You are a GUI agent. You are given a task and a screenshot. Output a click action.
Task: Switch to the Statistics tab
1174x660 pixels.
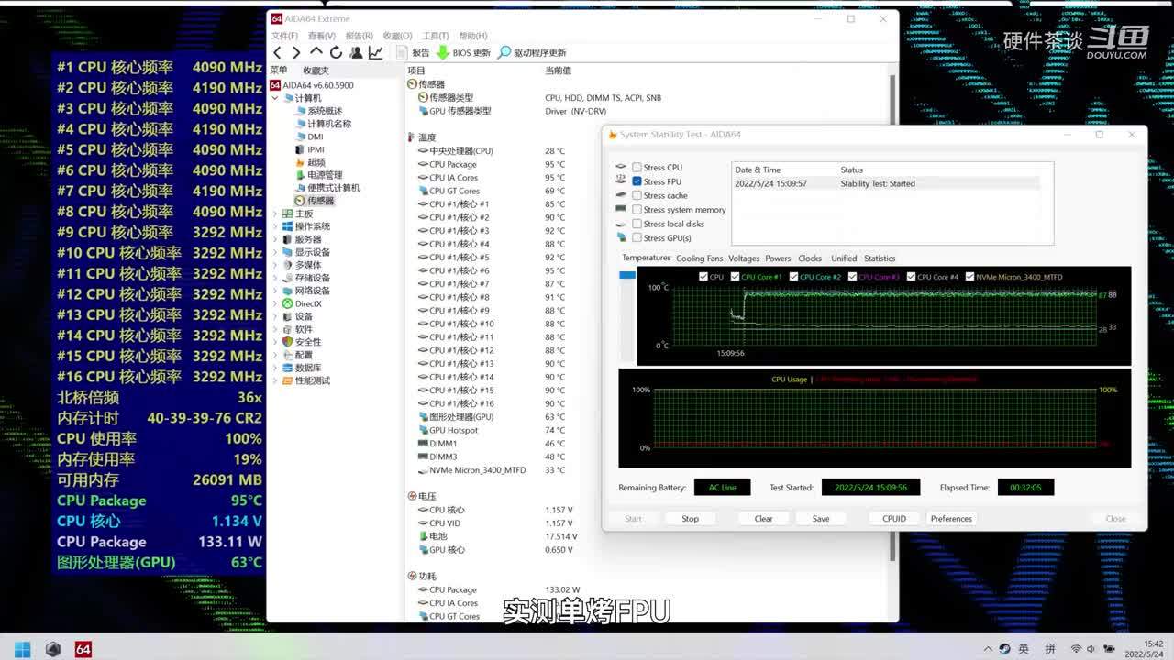tap(880, 258)
